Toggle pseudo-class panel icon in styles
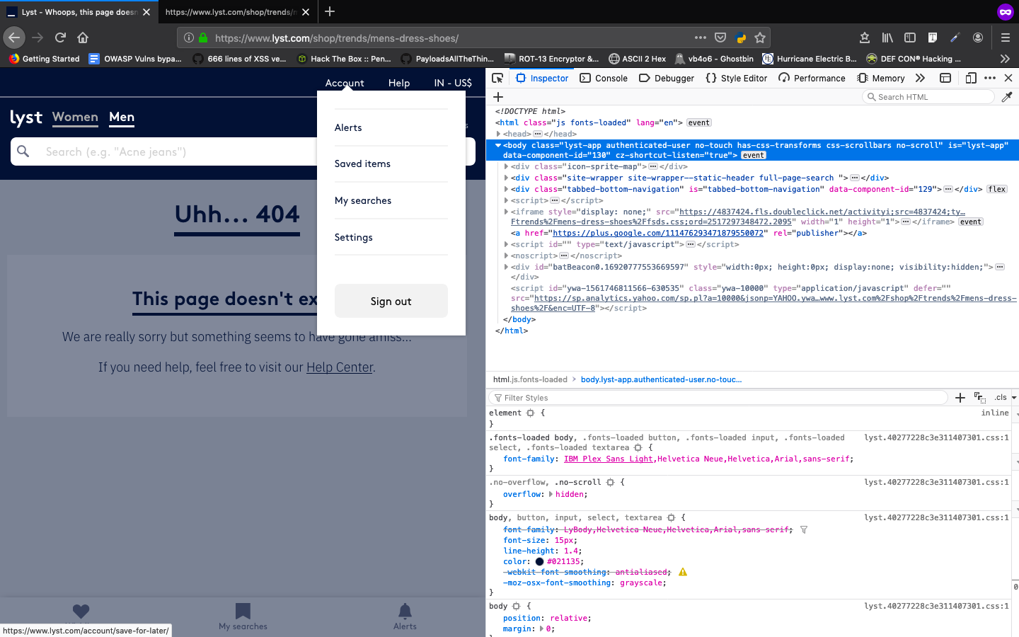This screenshot has width=1019, height=637. 980,398
